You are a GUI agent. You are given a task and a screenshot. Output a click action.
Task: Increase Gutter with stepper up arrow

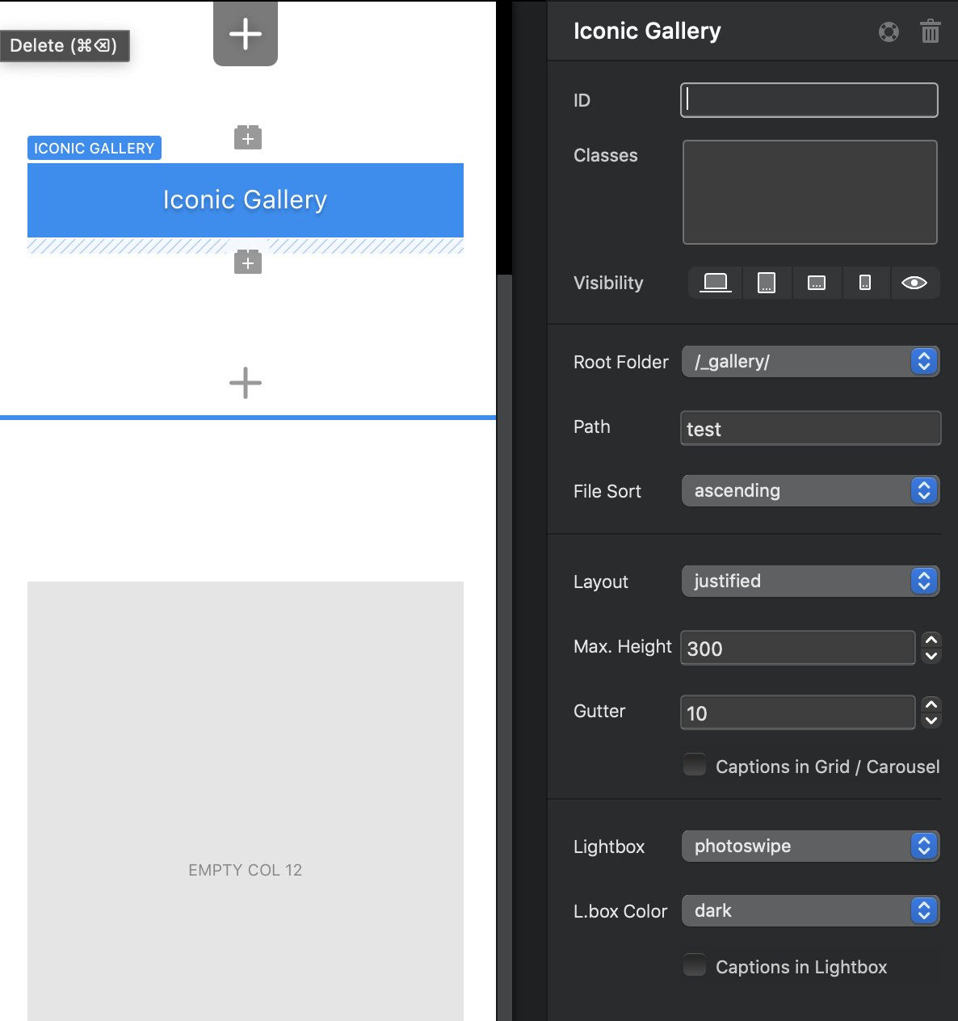pyautogui.click(x=931, y=704)
